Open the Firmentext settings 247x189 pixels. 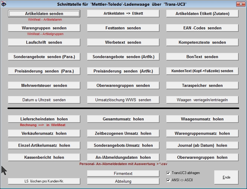pos(123,173)
